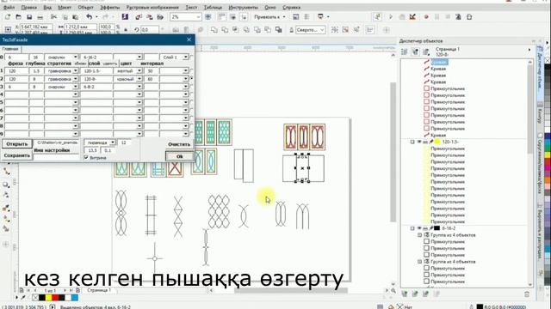Click the rotation angle field 0,0

[x=149, y=30]
